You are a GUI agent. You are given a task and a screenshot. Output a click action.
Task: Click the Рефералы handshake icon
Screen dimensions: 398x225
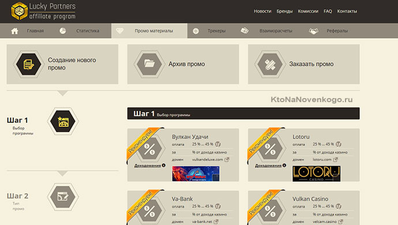314,31
